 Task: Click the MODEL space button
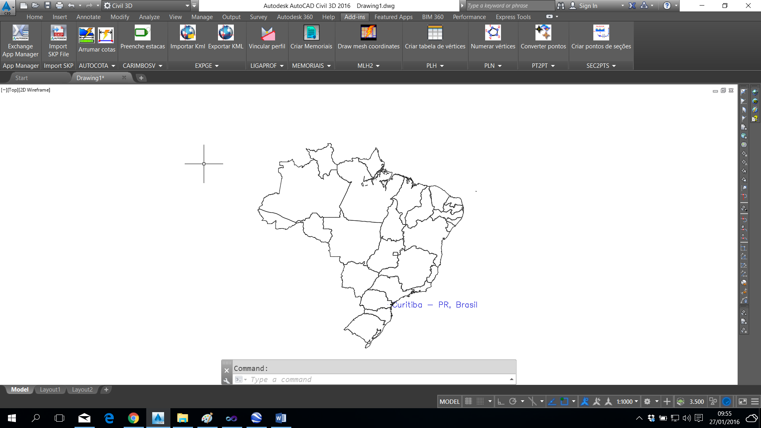449,401
